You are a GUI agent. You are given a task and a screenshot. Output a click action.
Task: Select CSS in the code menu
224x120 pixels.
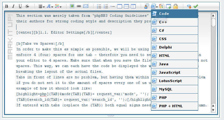pos(175,39)
